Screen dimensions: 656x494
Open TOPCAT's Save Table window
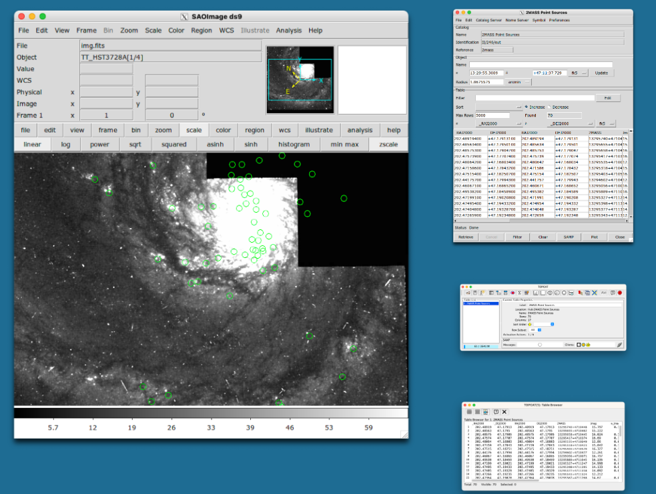point(474,293)
